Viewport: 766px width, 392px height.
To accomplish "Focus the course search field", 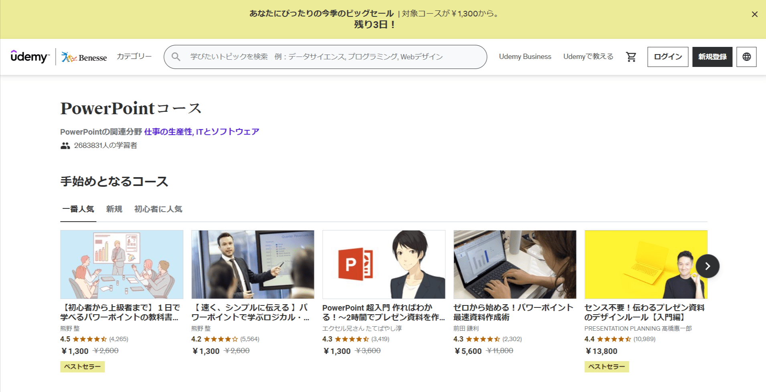I will point(325,57).
